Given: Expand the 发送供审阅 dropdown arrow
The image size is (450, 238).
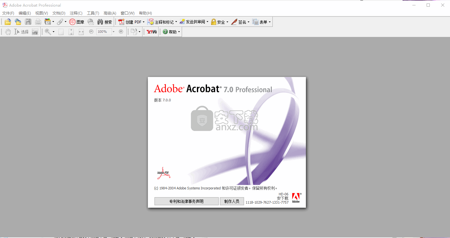Looking at the screenshot, I should point(208,22).
